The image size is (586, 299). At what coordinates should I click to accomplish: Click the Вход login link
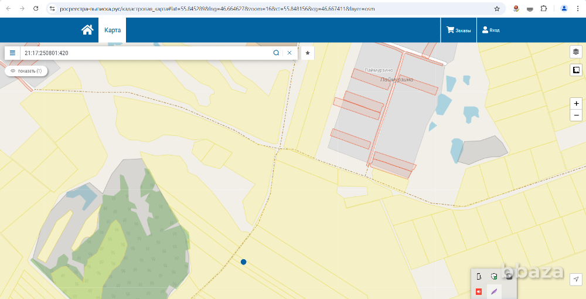coord(491,30)
